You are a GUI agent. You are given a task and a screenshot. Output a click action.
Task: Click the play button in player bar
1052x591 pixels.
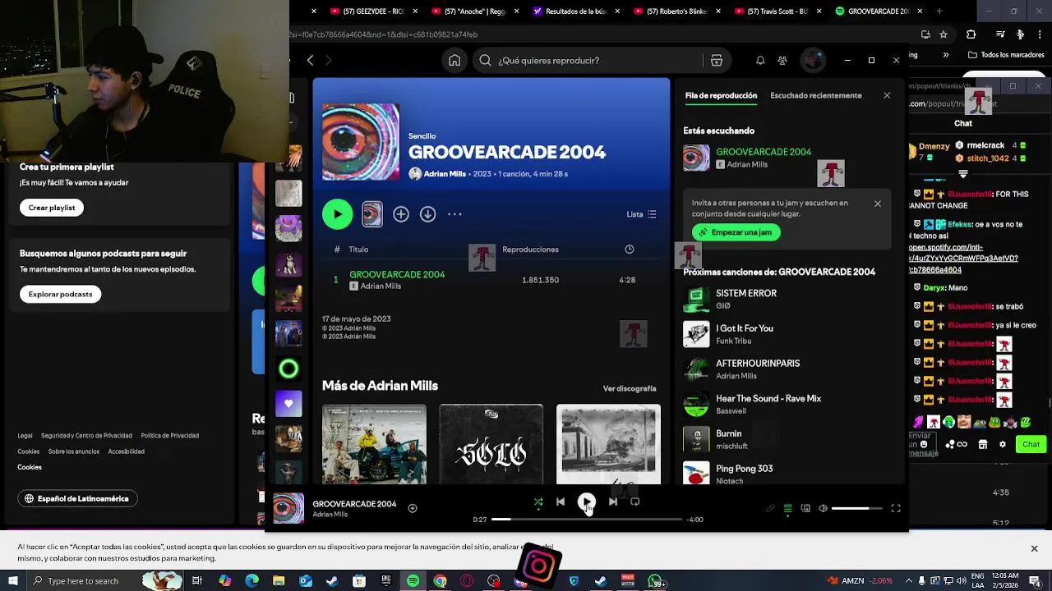pyautogui.click(x=586, y=502)
